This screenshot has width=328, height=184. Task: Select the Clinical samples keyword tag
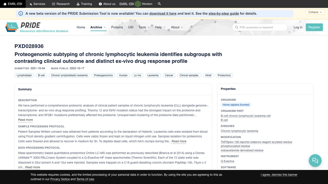[189, 75]
